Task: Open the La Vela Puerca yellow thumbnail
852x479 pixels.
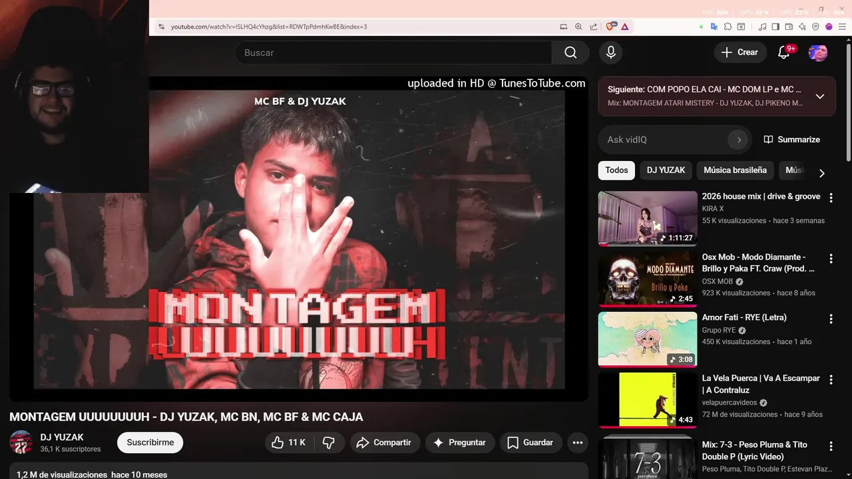Action: point(648,400)
